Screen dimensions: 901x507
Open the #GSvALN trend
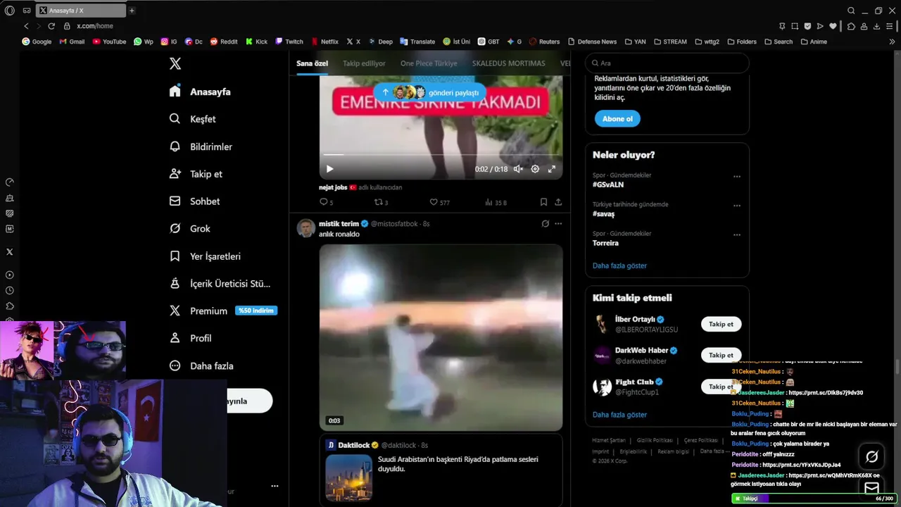point(608,184)
